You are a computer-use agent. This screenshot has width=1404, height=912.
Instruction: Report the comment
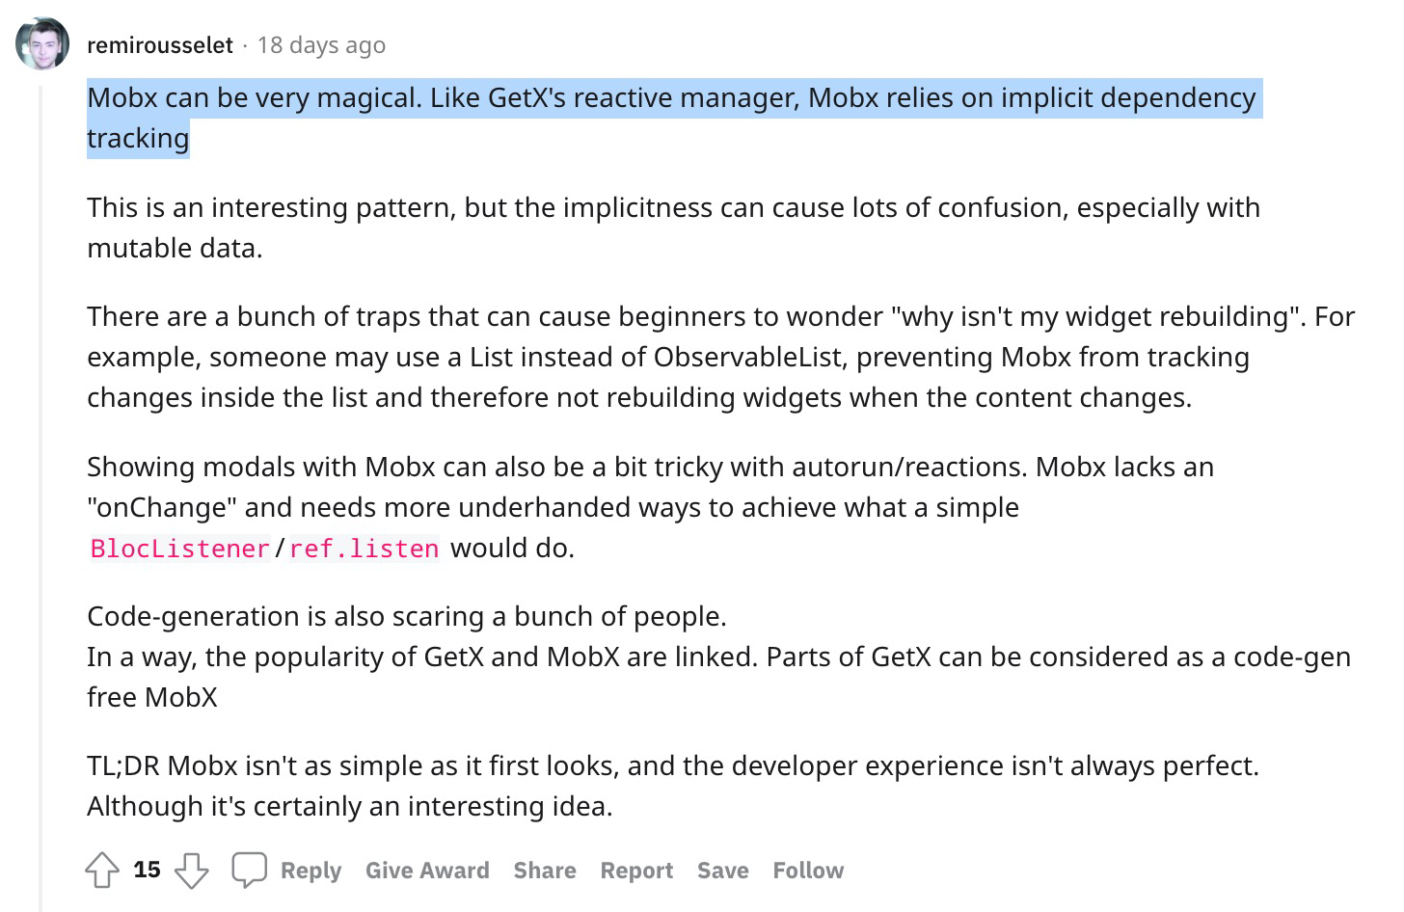tap(636, 871)
